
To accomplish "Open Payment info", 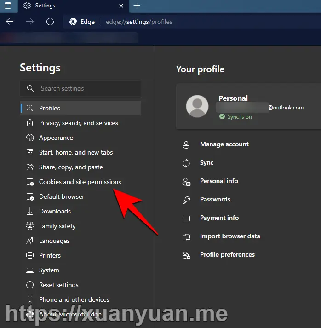I will tap(219, 218).
